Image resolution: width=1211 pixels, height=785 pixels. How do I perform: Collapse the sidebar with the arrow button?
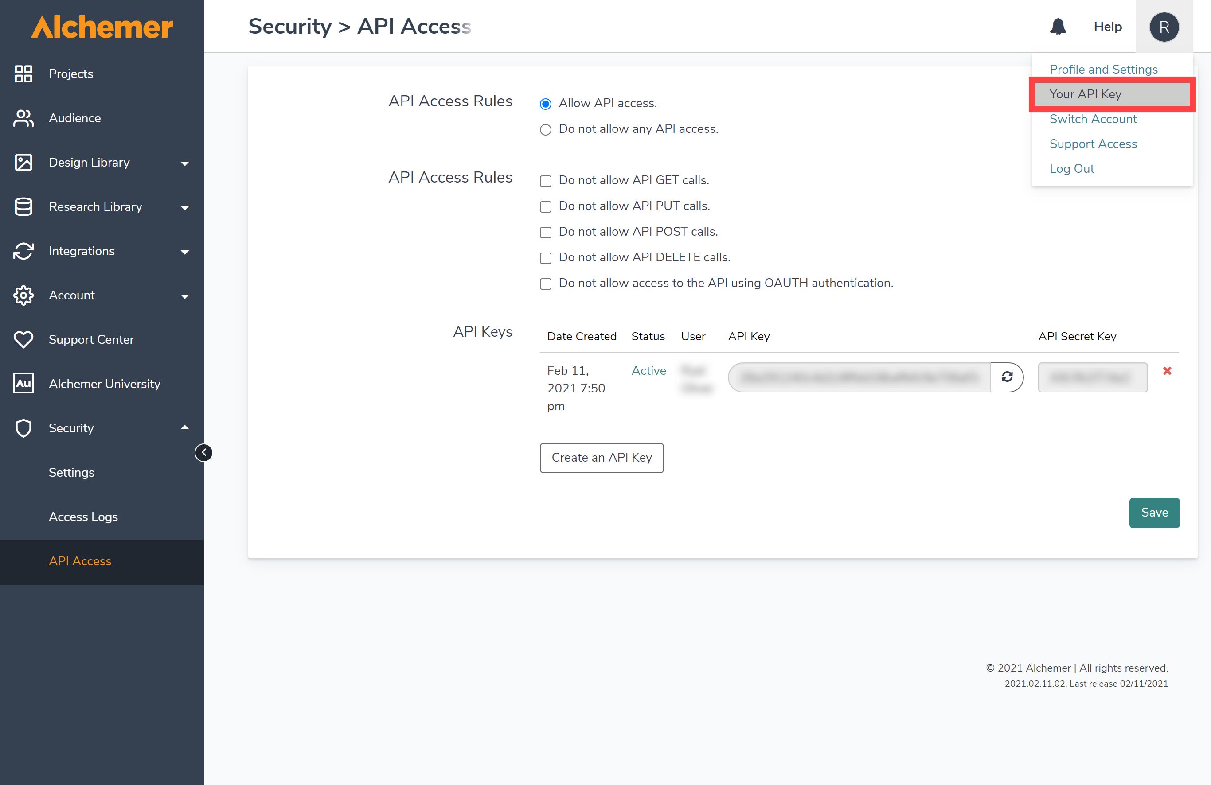tap(203, 452)
